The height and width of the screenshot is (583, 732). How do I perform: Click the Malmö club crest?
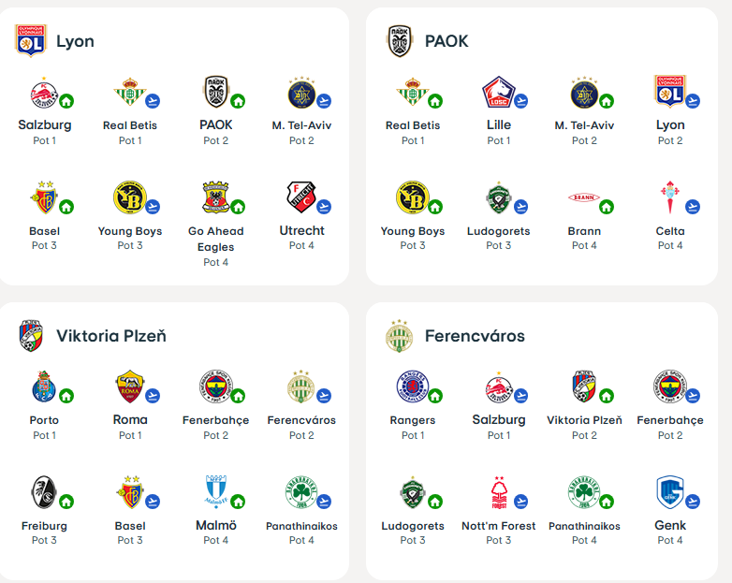213,492
